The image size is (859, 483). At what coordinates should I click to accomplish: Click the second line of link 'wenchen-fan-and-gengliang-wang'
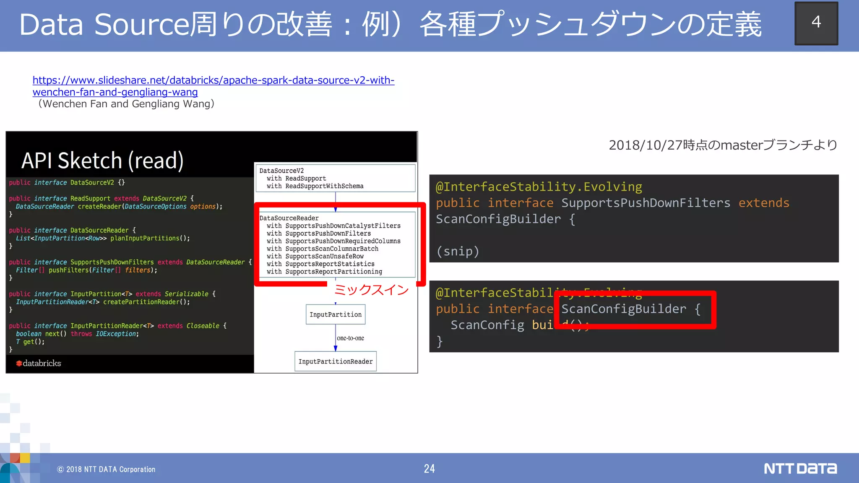point(115,92)
